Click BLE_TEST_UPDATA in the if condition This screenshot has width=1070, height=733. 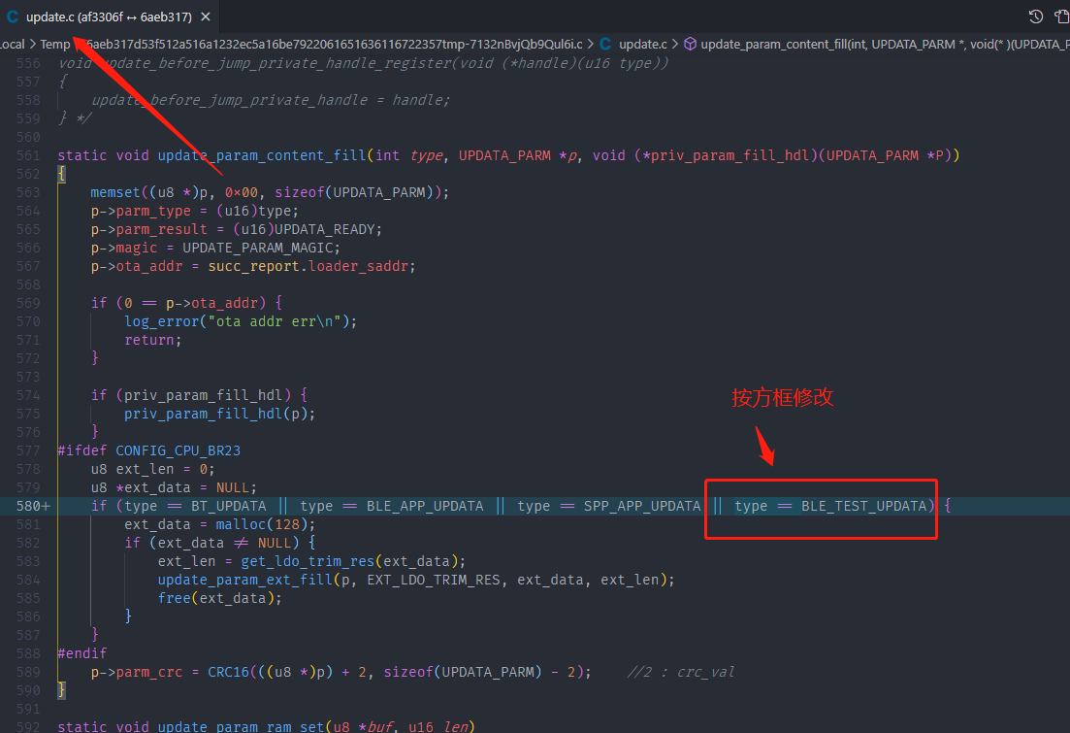[x=863, y=506]
